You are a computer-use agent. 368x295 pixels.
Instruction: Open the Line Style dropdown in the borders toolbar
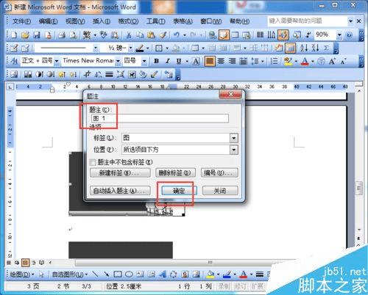pos(96,48)
